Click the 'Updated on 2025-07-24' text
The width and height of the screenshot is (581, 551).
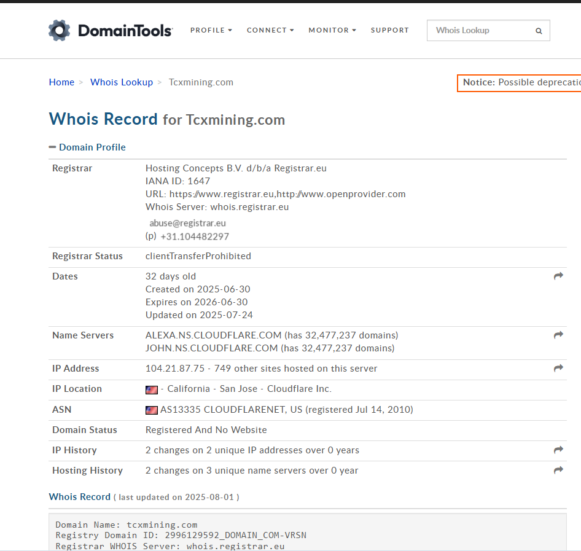point(200,315)
